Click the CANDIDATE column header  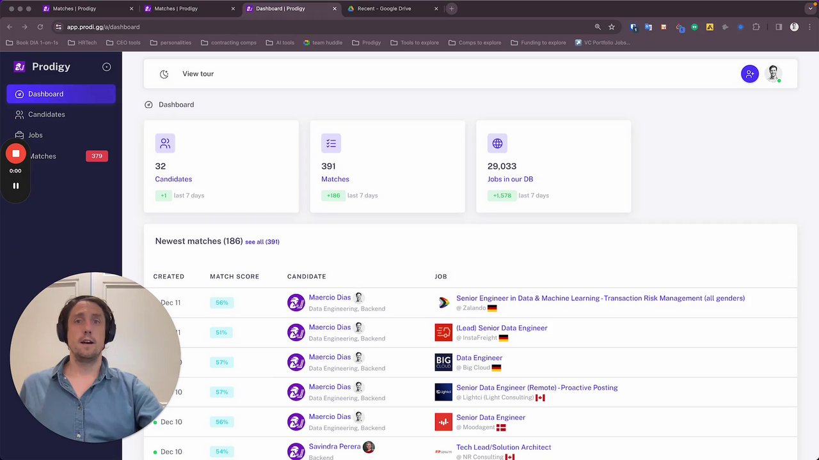point(306,277)
